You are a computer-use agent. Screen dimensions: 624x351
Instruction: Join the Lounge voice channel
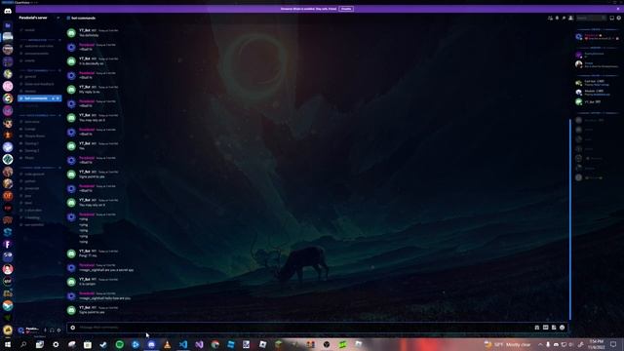[39, 129]
